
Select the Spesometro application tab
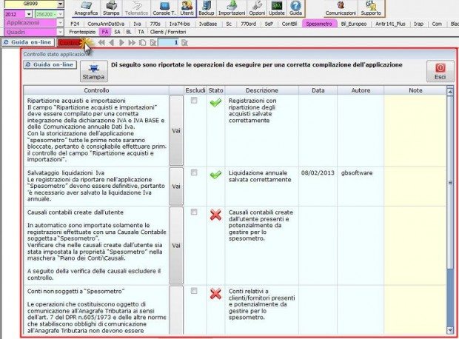(319, 24)
